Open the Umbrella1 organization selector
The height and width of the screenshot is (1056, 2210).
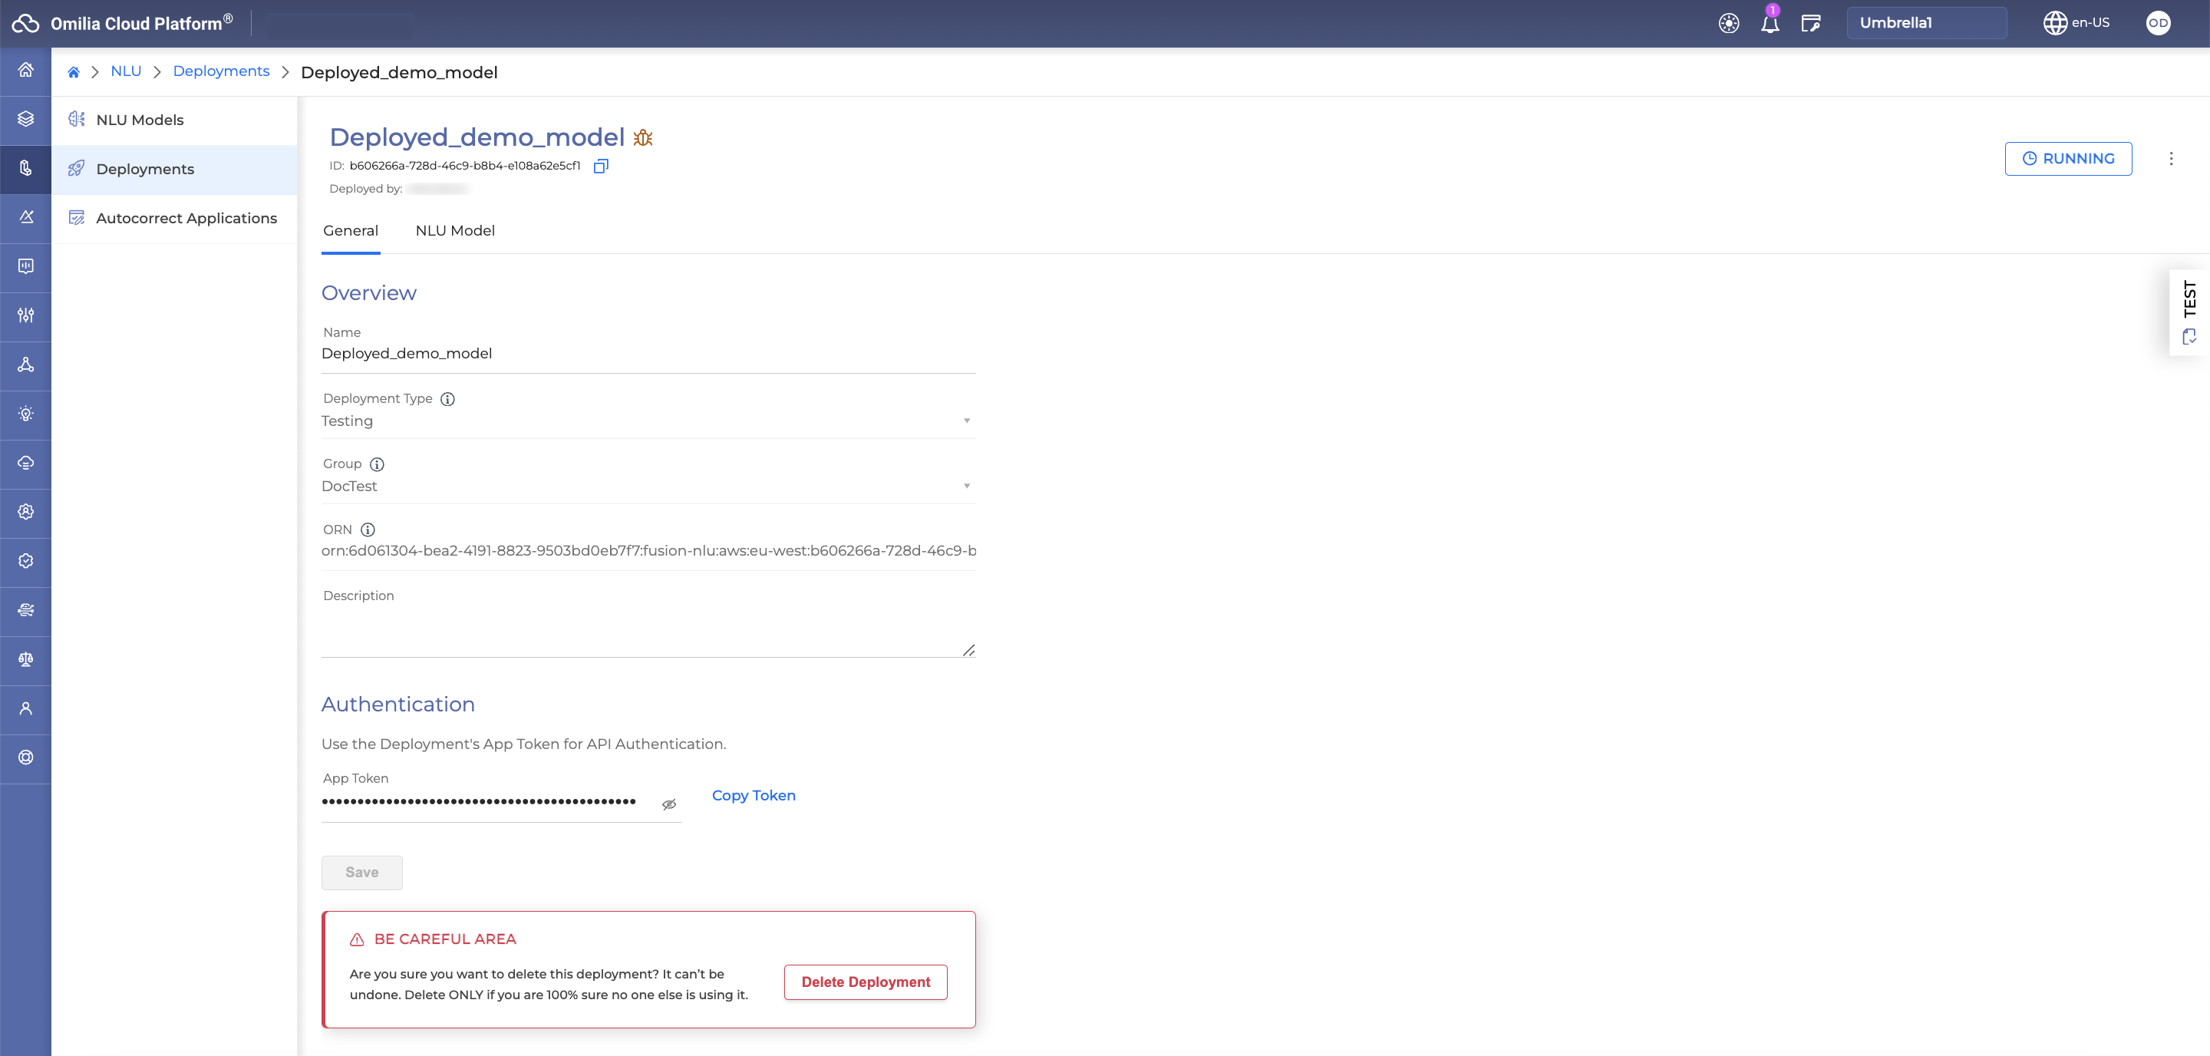pyautogui.click(x=1927, y=23)
